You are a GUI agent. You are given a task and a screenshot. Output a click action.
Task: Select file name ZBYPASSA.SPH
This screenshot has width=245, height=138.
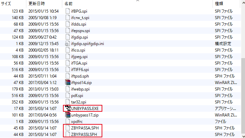click(85, 128)
